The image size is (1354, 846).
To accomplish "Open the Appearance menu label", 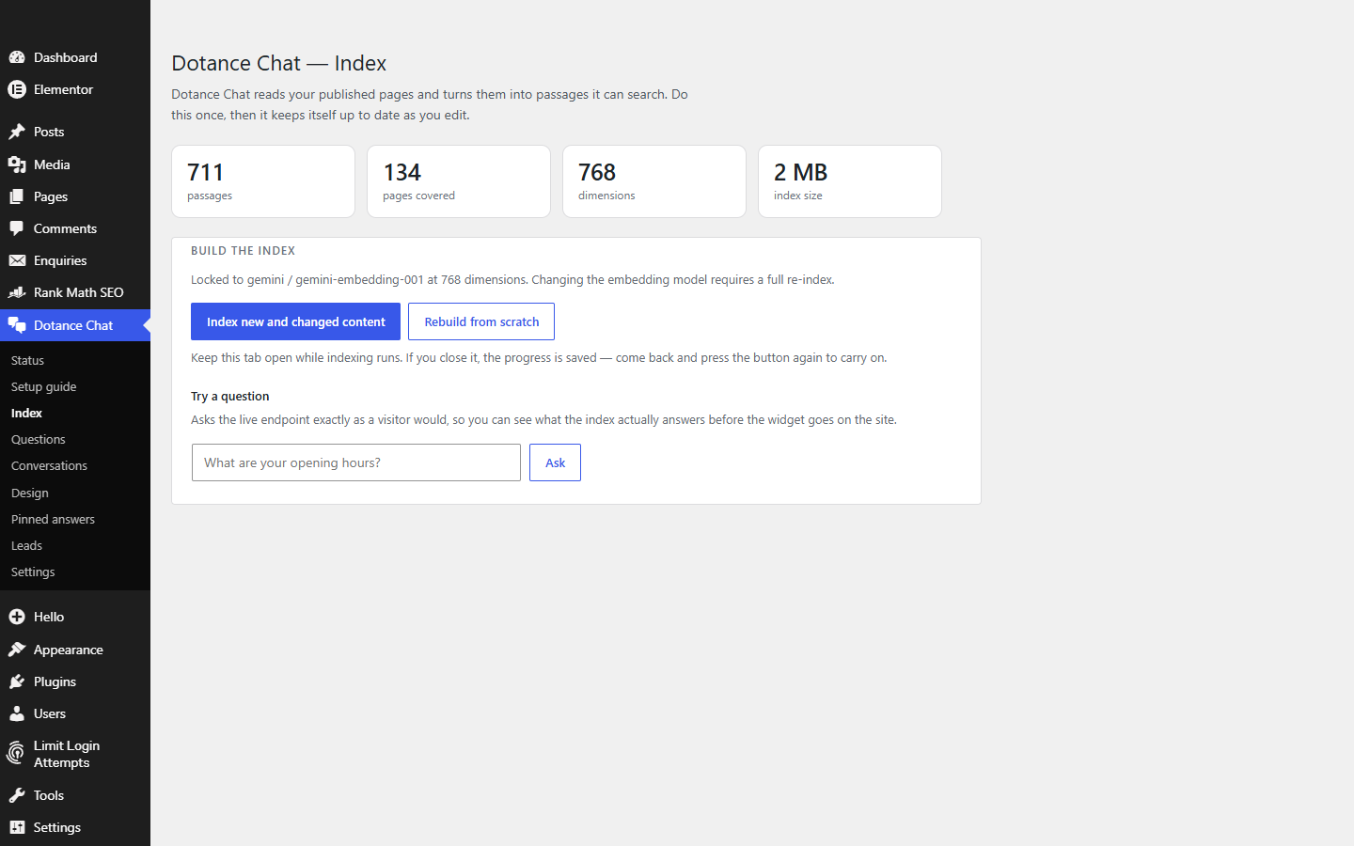I will 69,650.
